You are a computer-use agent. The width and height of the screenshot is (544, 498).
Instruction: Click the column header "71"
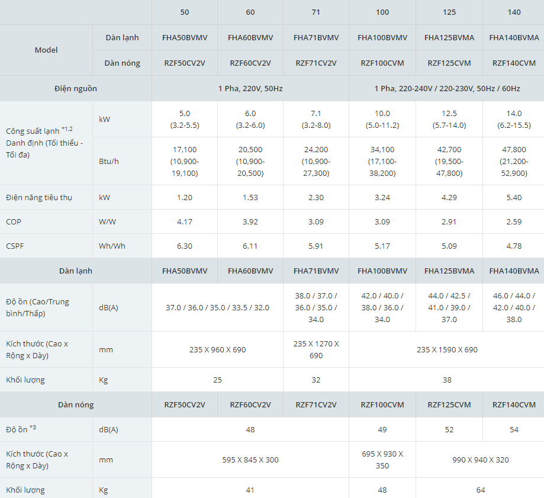point(316,12)
